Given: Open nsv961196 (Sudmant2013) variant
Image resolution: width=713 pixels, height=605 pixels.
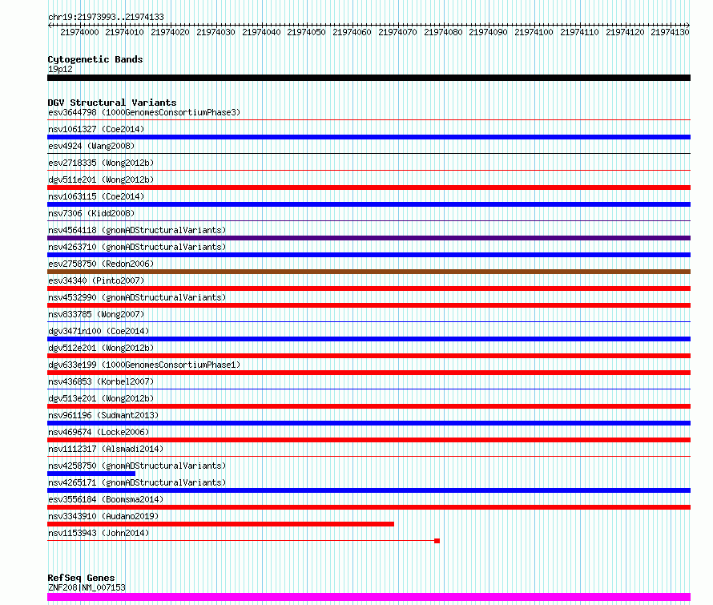Looking at the screenshot, I should coord(103,415).
